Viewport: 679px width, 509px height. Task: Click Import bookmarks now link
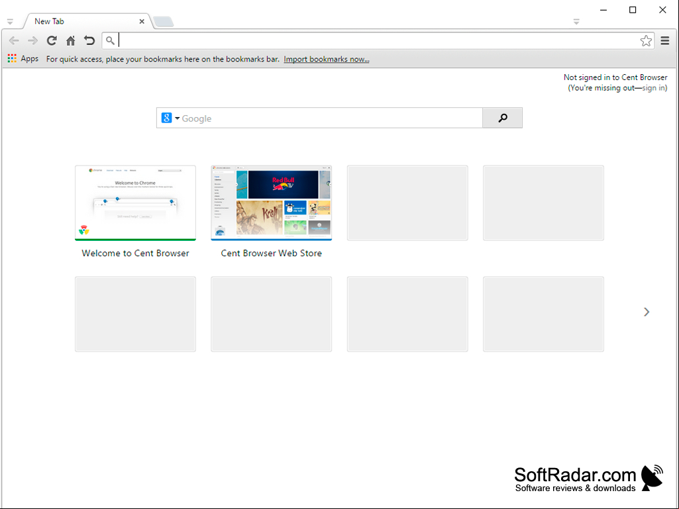pyautogui.click(x=327, y=59)
